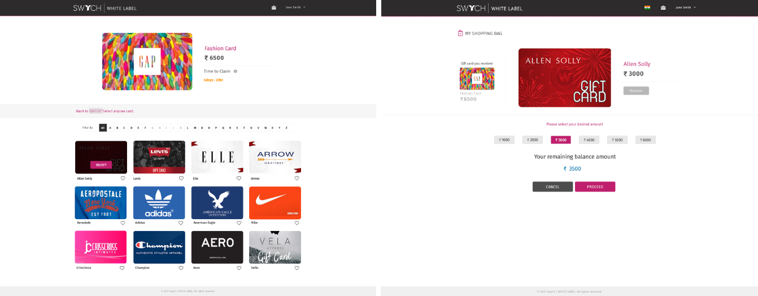Click the PROCEED button
The width and height of the screenshot is (758, 296).
pyautogui.click(x=595, y=186)
